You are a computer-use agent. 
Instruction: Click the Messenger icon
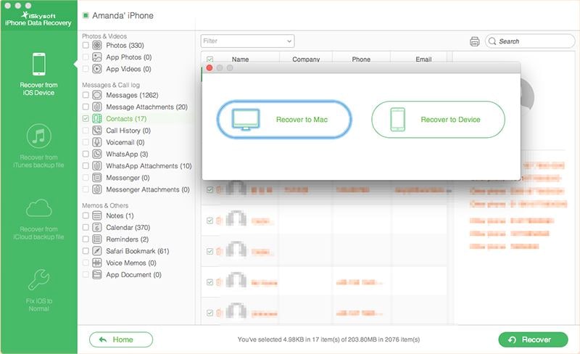click(97, 178)
